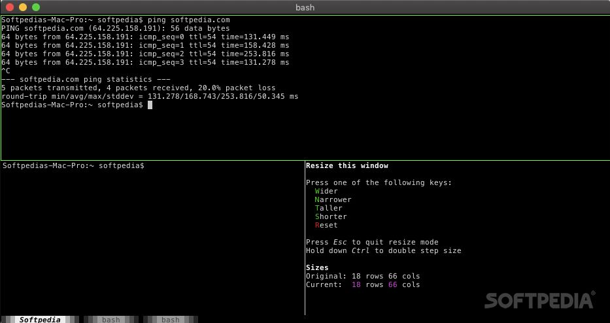Click the 'Sizes' heading
Screen dimensions: 610x323
[x=317, y=267]
